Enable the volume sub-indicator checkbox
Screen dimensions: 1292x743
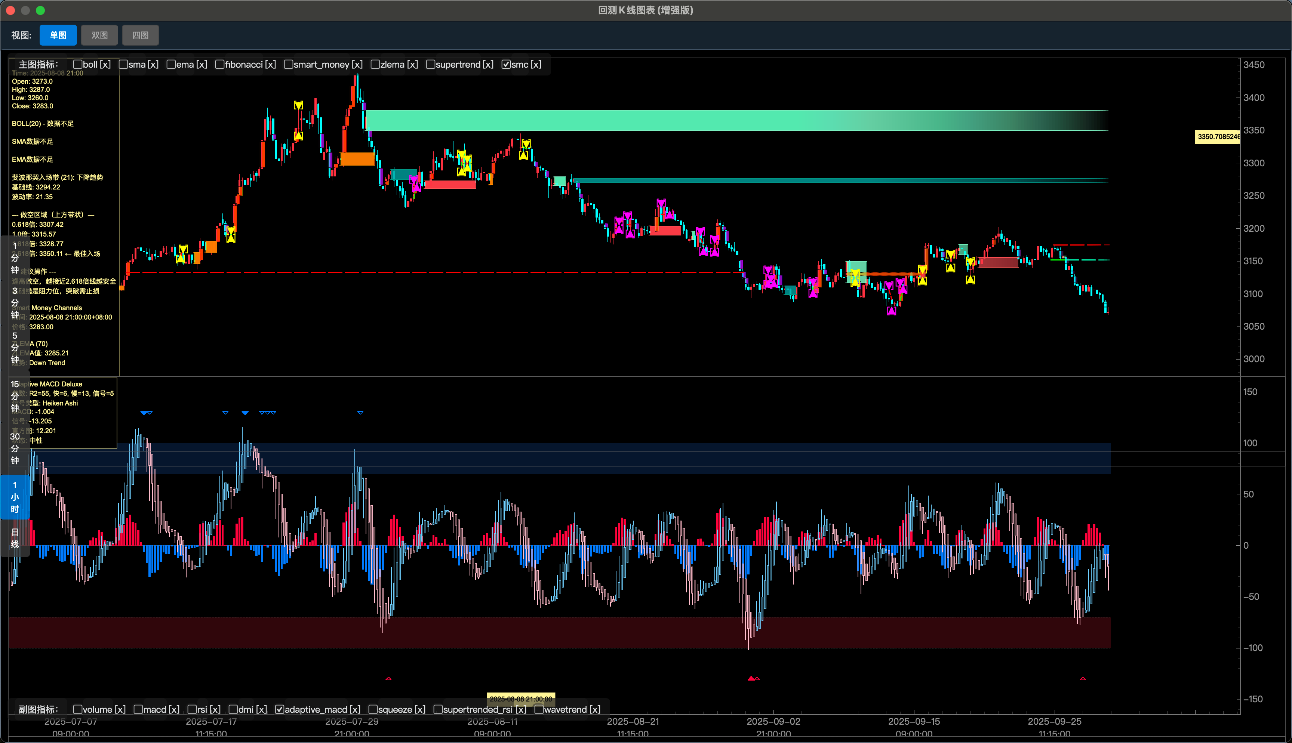tap(77, 709)
